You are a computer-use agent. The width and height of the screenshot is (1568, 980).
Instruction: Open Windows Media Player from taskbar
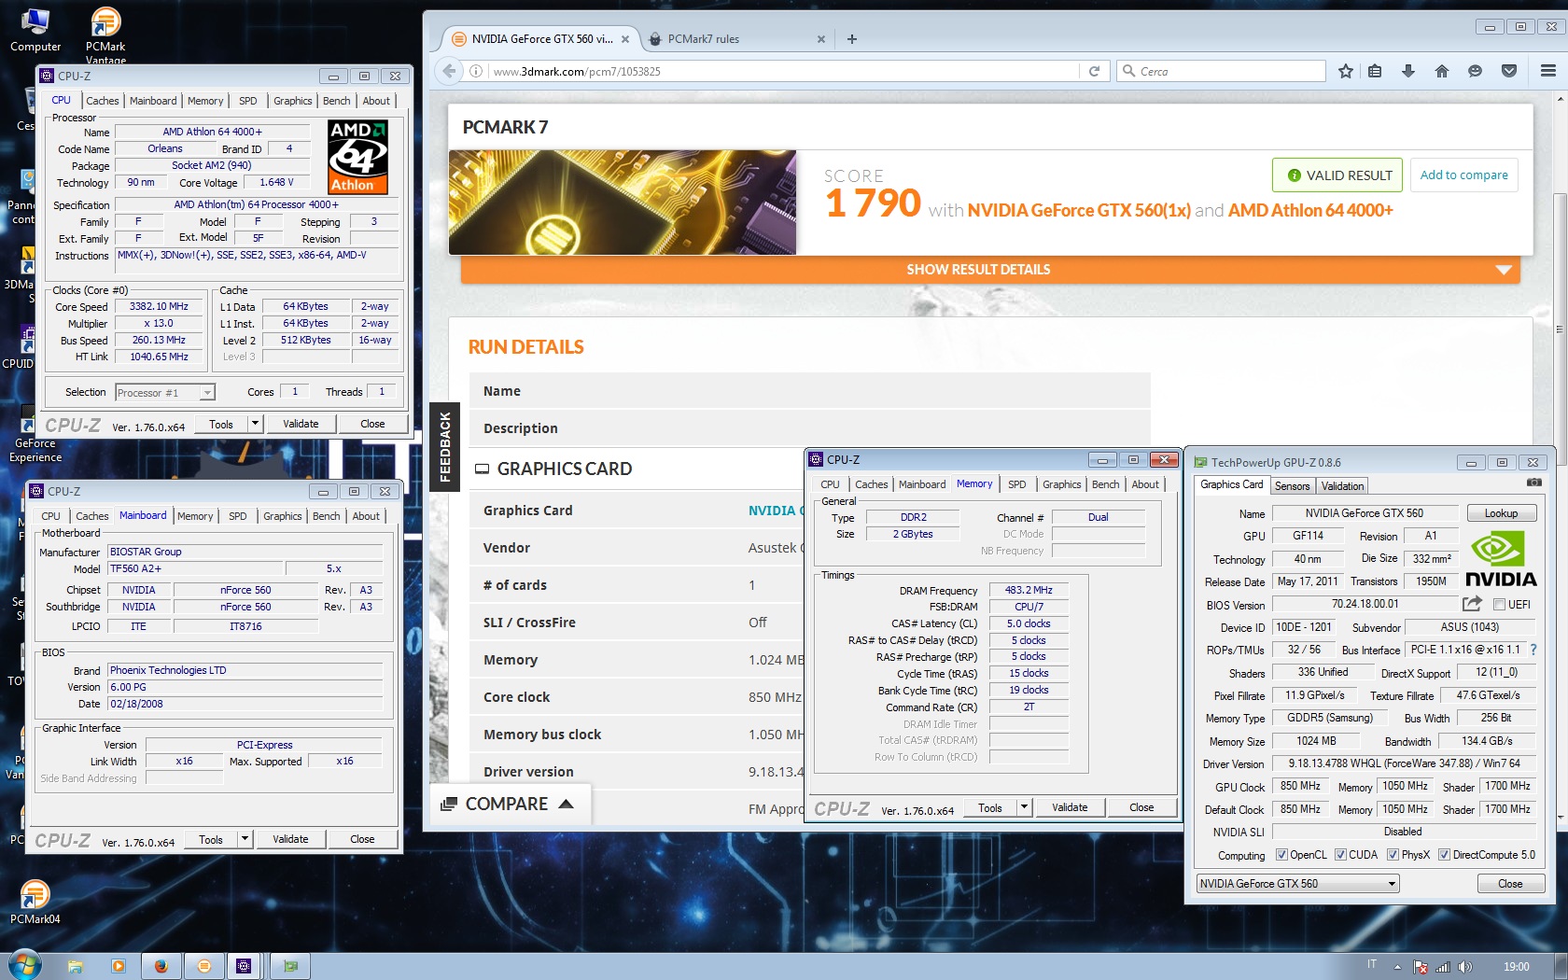pyautogui.click(x=119, y=966)
